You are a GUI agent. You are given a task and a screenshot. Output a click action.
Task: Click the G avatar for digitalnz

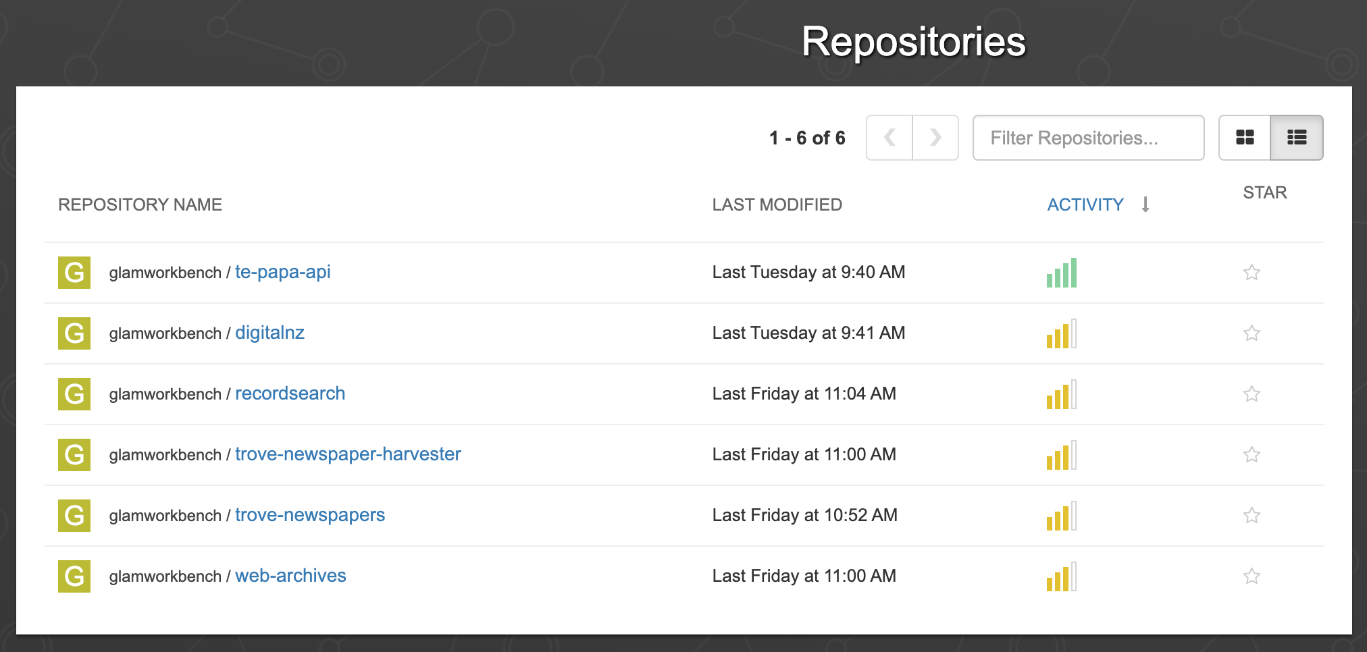pos(74,333)
